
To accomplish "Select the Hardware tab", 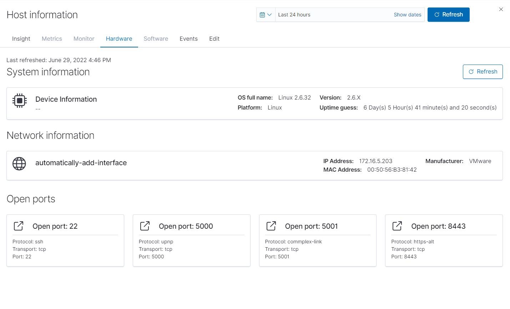I will pos(119,39).
